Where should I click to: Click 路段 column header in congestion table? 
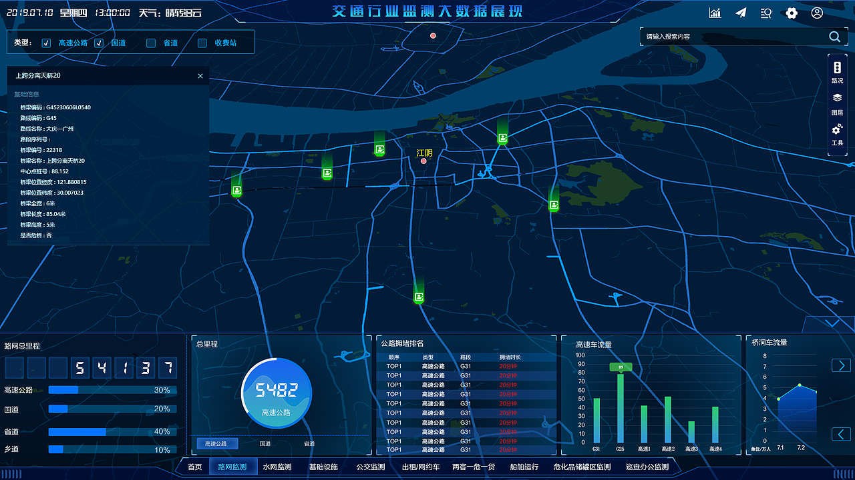tap(466, 357)
